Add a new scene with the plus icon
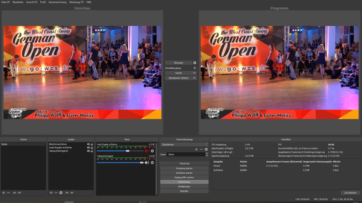 [3, 192]
